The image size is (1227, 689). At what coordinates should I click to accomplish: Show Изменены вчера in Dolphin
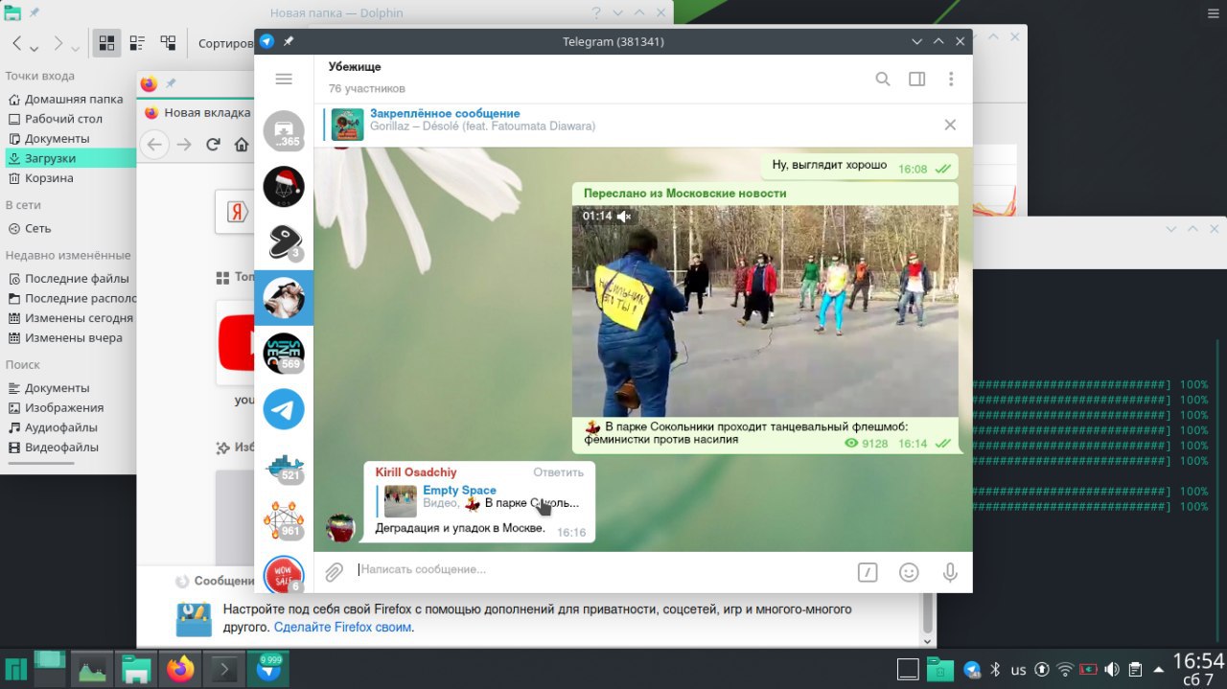pyautogui.click(x=67, y=338)
